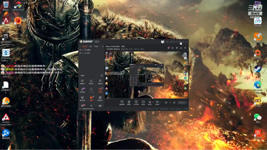The height and width of the screenshot is (150, 267).
Task: Click the toolbox edit icon next to header
Action: (x=102, y=76)
